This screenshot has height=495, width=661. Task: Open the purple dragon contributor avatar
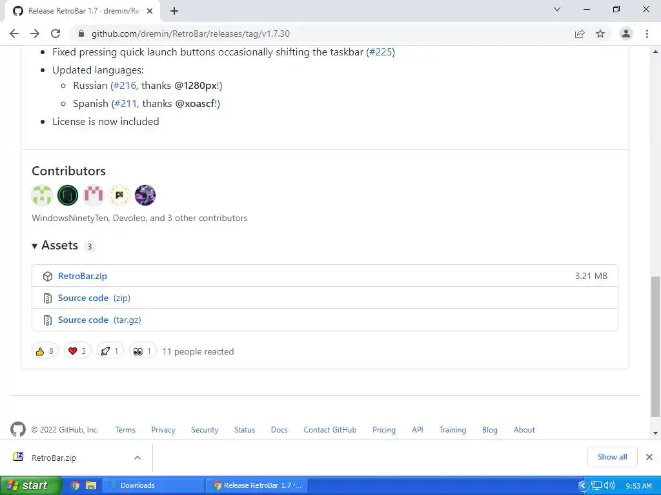(x=145, y=195)
